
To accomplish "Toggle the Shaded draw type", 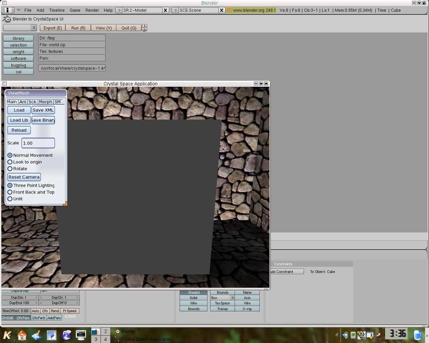I will (194, 292).
